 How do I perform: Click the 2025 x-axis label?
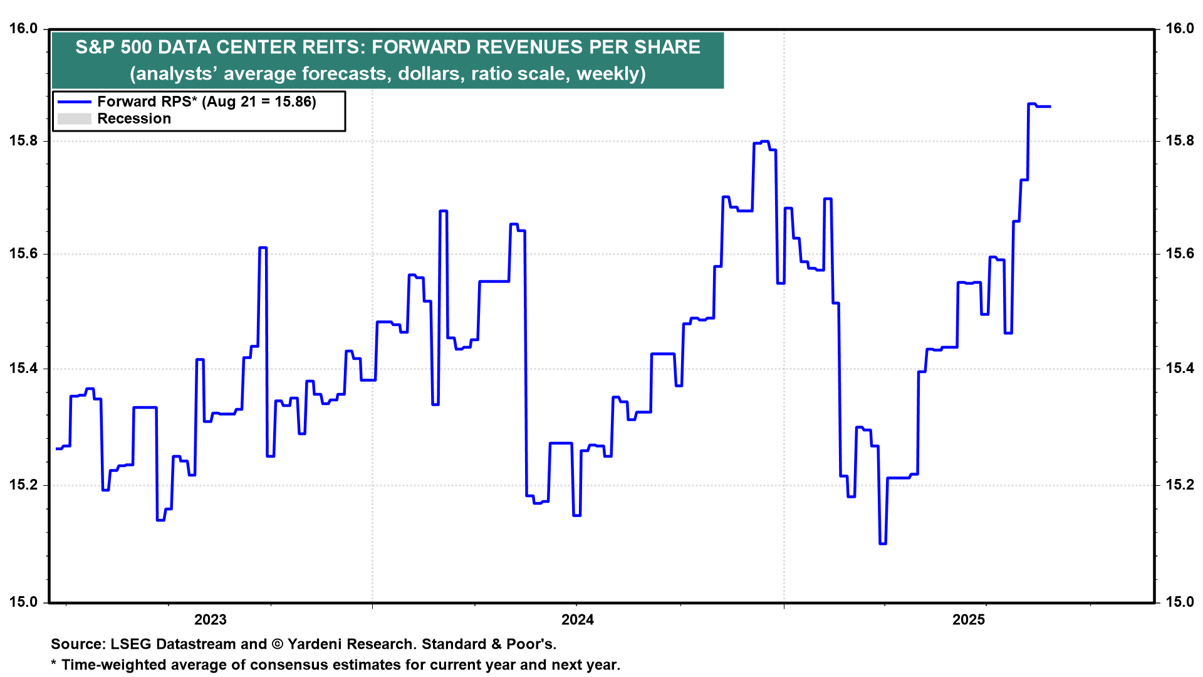[968, 620]
